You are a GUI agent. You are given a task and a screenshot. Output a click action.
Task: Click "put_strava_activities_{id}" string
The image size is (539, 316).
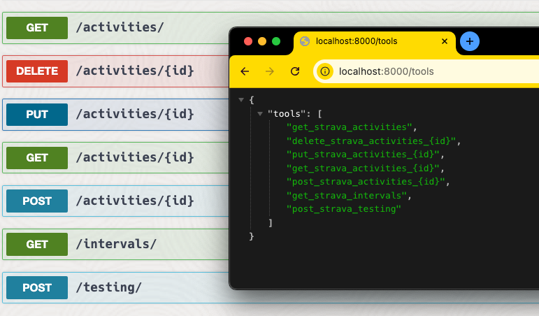(363, 155)
